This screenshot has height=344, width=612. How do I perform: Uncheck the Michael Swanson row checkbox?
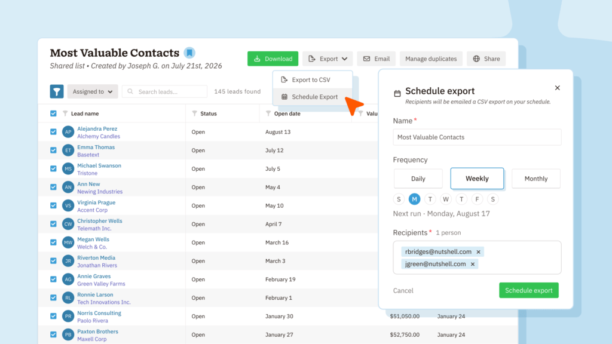[53, 168]
